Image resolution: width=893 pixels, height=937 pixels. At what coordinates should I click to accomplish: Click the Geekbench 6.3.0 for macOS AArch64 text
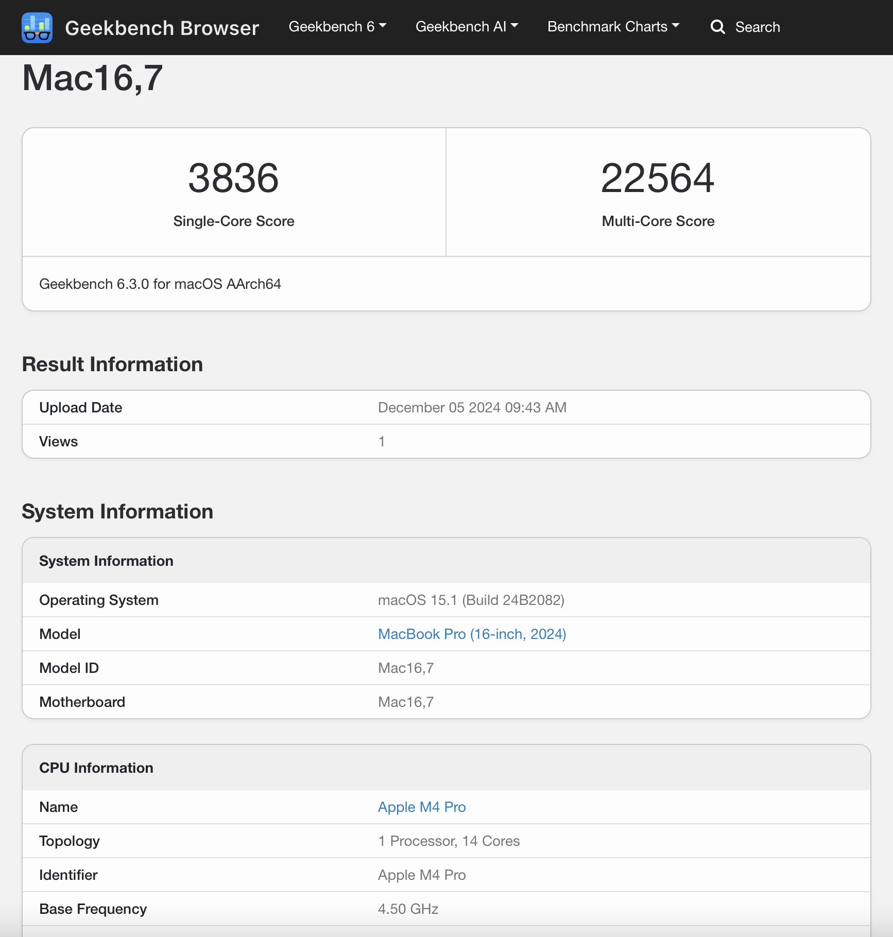pyautogui.click(x=160, y=284)
